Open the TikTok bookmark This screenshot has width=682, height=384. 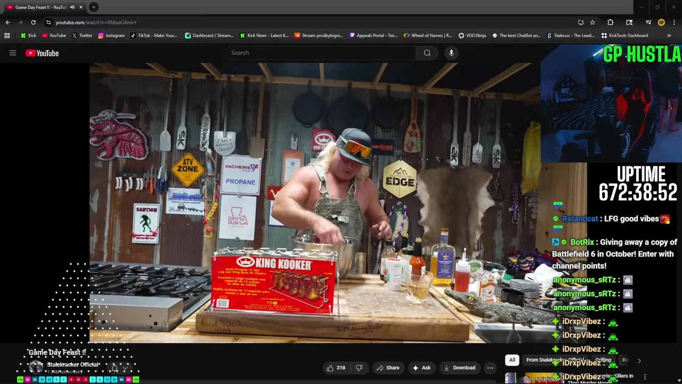(154, 36)
